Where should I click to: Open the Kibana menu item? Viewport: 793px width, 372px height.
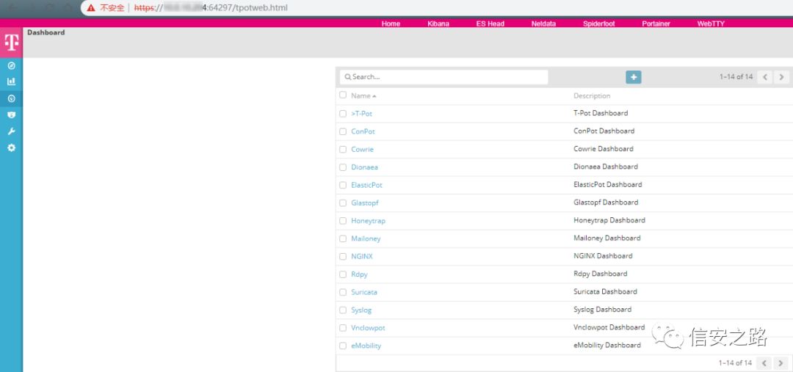438,23
